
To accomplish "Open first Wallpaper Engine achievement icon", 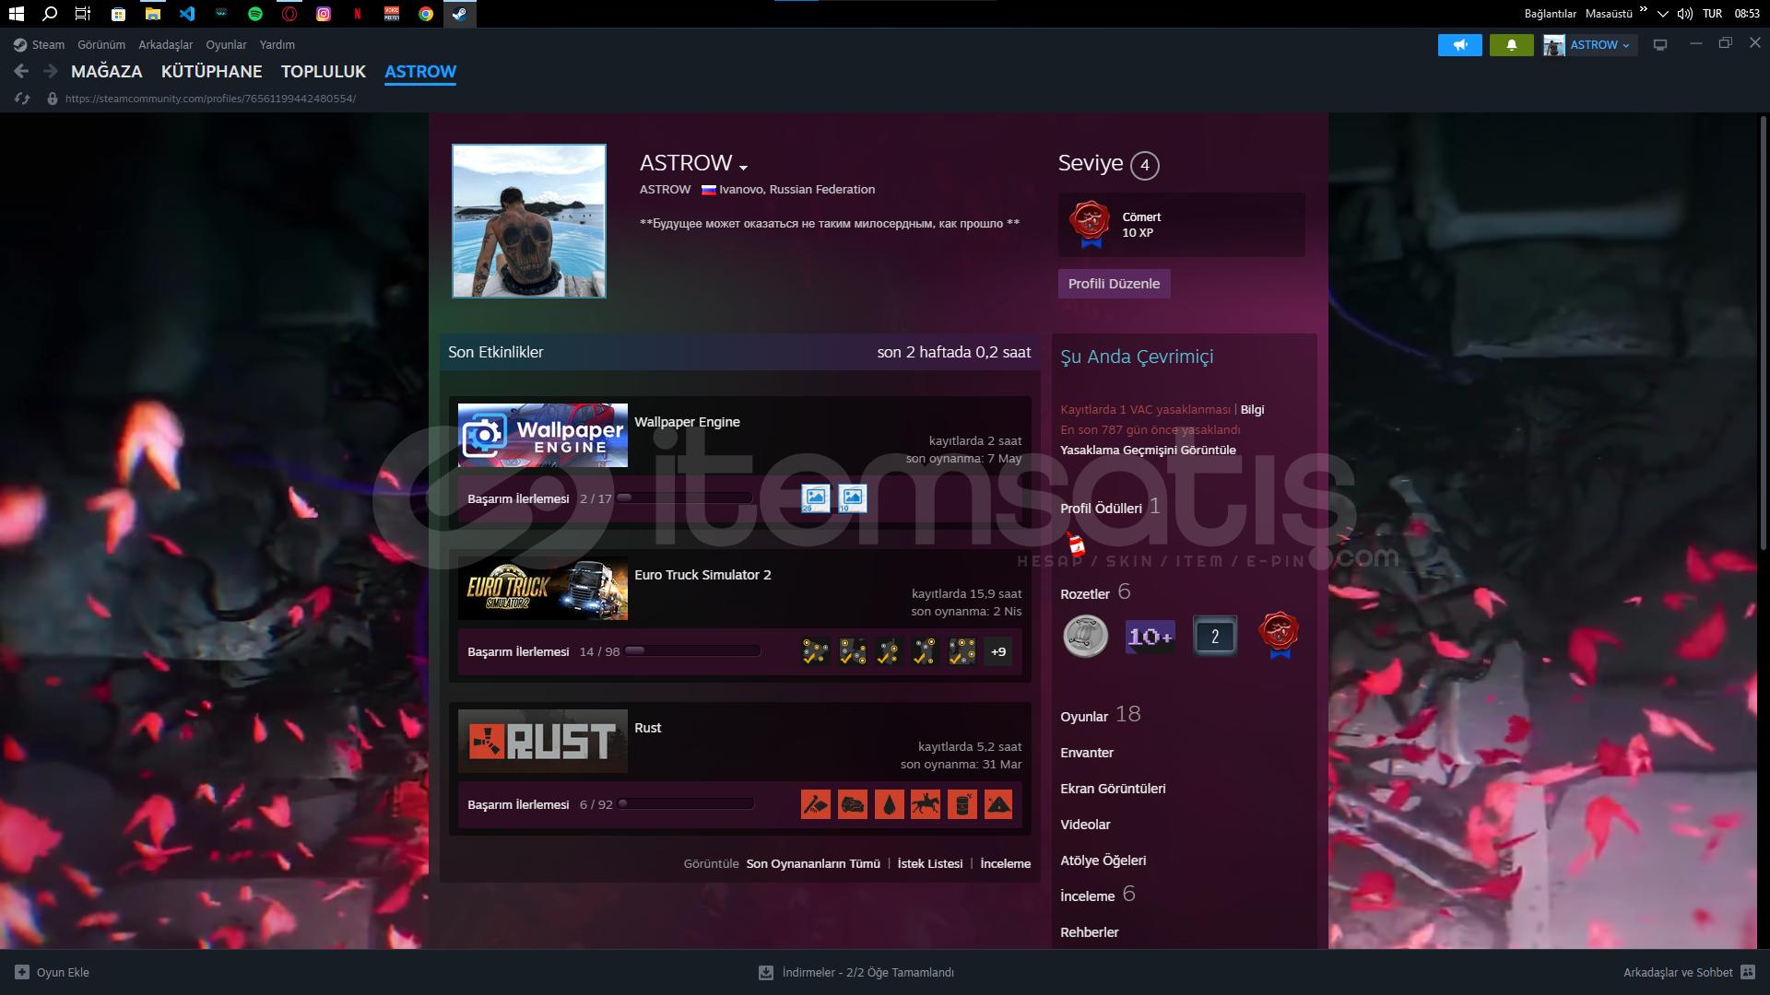I will [816, 498].
